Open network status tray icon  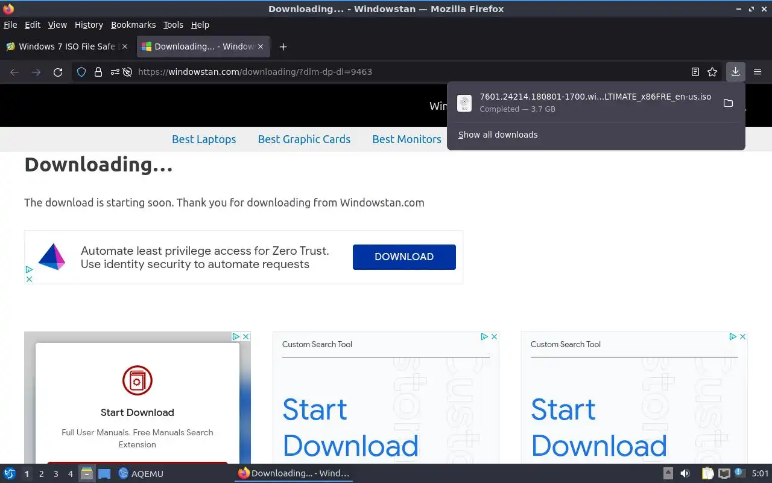tap(724, 473)
